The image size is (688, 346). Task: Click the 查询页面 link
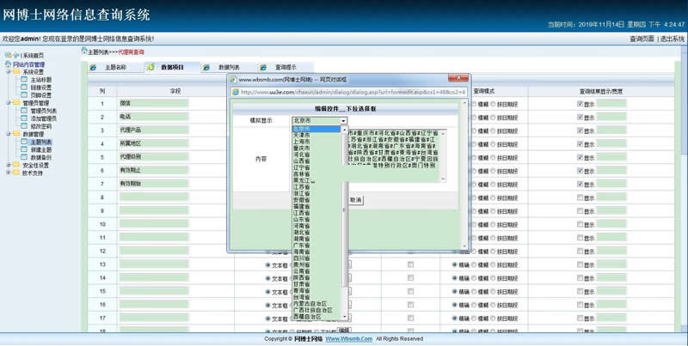click(642, 39)
